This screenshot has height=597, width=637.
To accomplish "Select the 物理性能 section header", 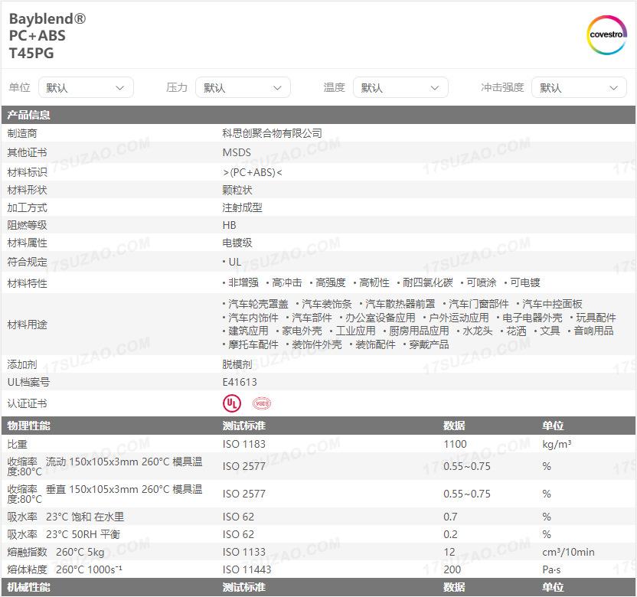I will click(x=29, y=426).
